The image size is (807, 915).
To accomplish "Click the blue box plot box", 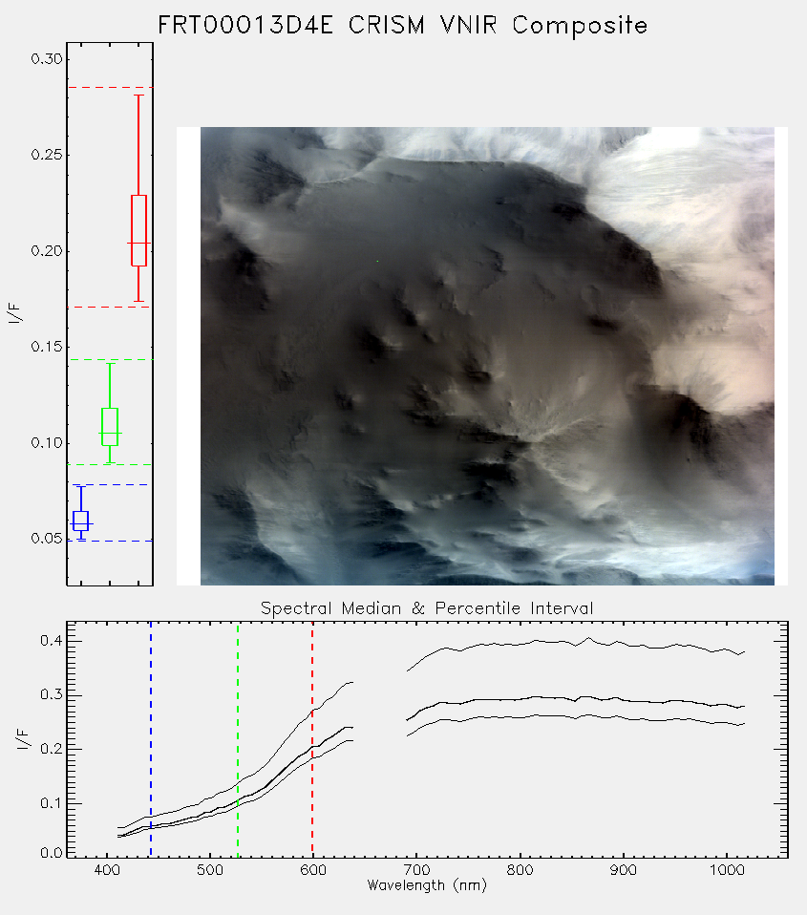I will 80,521.
